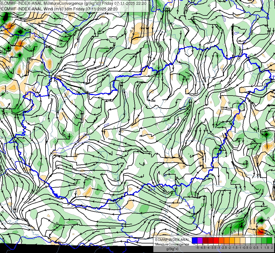Click the purple legend swatch
The width and height of the screenshot is (275, 253).
point(200,241)
